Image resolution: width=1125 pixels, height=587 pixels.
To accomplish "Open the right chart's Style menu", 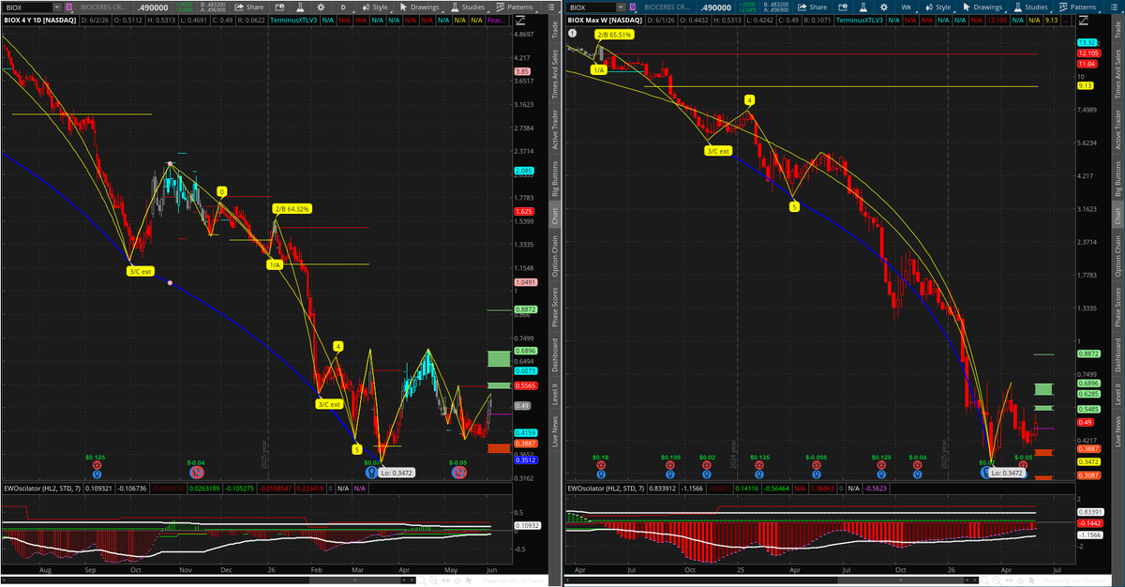I will 937,8.
